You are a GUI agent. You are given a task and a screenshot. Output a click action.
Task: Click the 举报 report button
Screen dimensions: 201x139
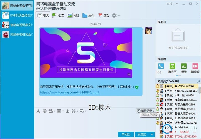pyautogui.click(x=169, y=4)
